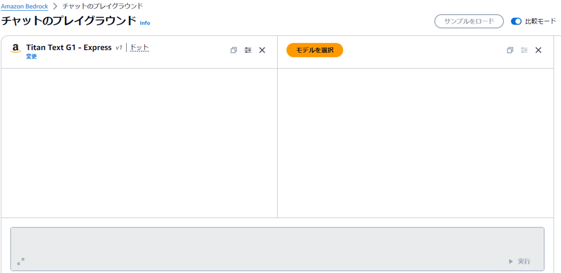This screenshot has width=561, height=273.
Task: Open configuration sliders icon in the right panel
Action: click(x=524, y=50)
